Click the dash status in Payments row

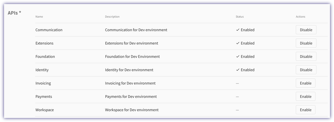point(237,97)
